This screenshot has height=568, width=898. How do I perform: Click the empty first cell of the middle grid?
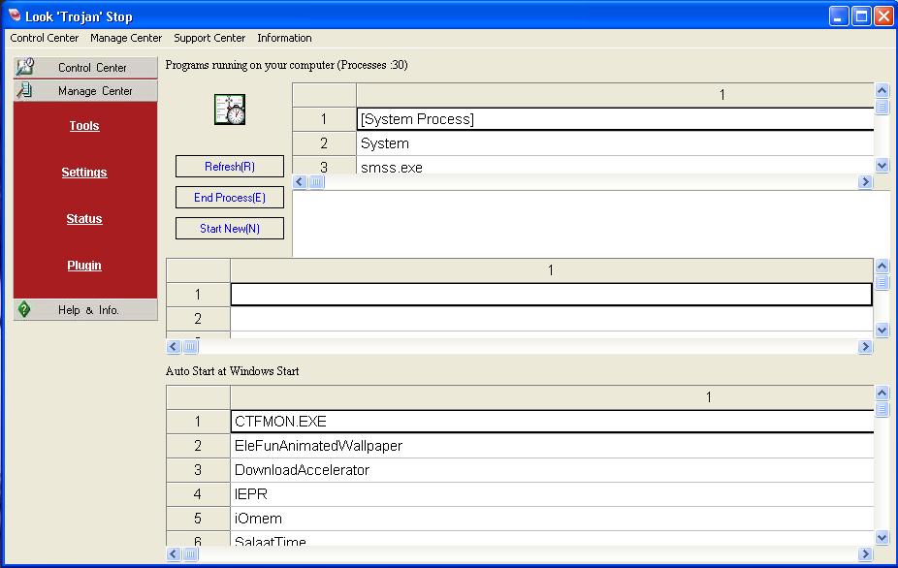(x=552, y=295)
